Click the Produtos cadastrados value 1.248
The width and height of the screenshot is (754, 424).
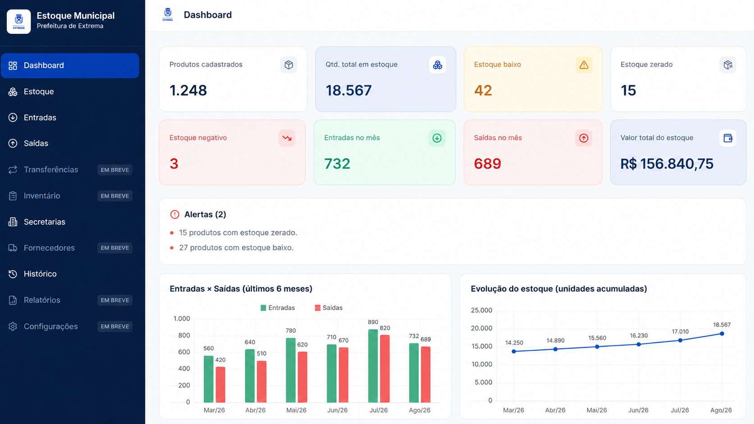[188, 90]
